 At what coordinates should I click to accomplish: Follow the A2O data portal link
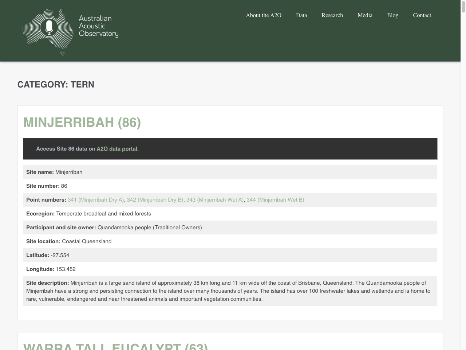point(116,149)
